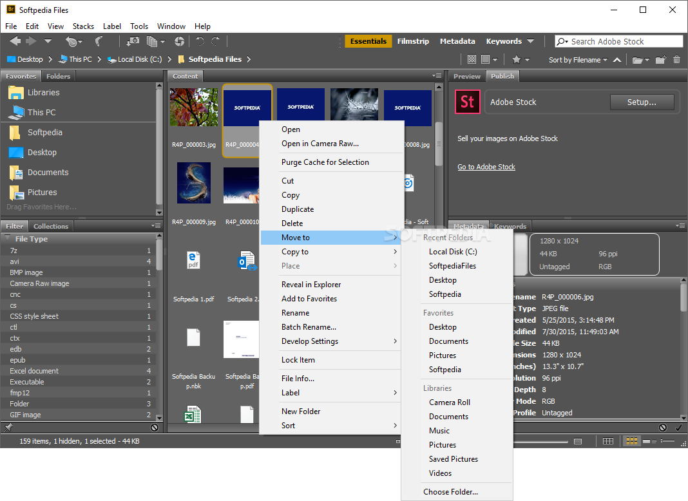Viewport: 688px width, 501px height.
Task: Select the R4P_000003.jpg thumbnail
Action: click(193, 107)
